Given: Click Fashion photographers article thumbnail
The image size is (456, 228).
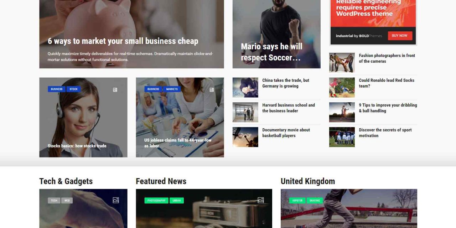Looking at the screenshot, I should [x=342, y=63].
